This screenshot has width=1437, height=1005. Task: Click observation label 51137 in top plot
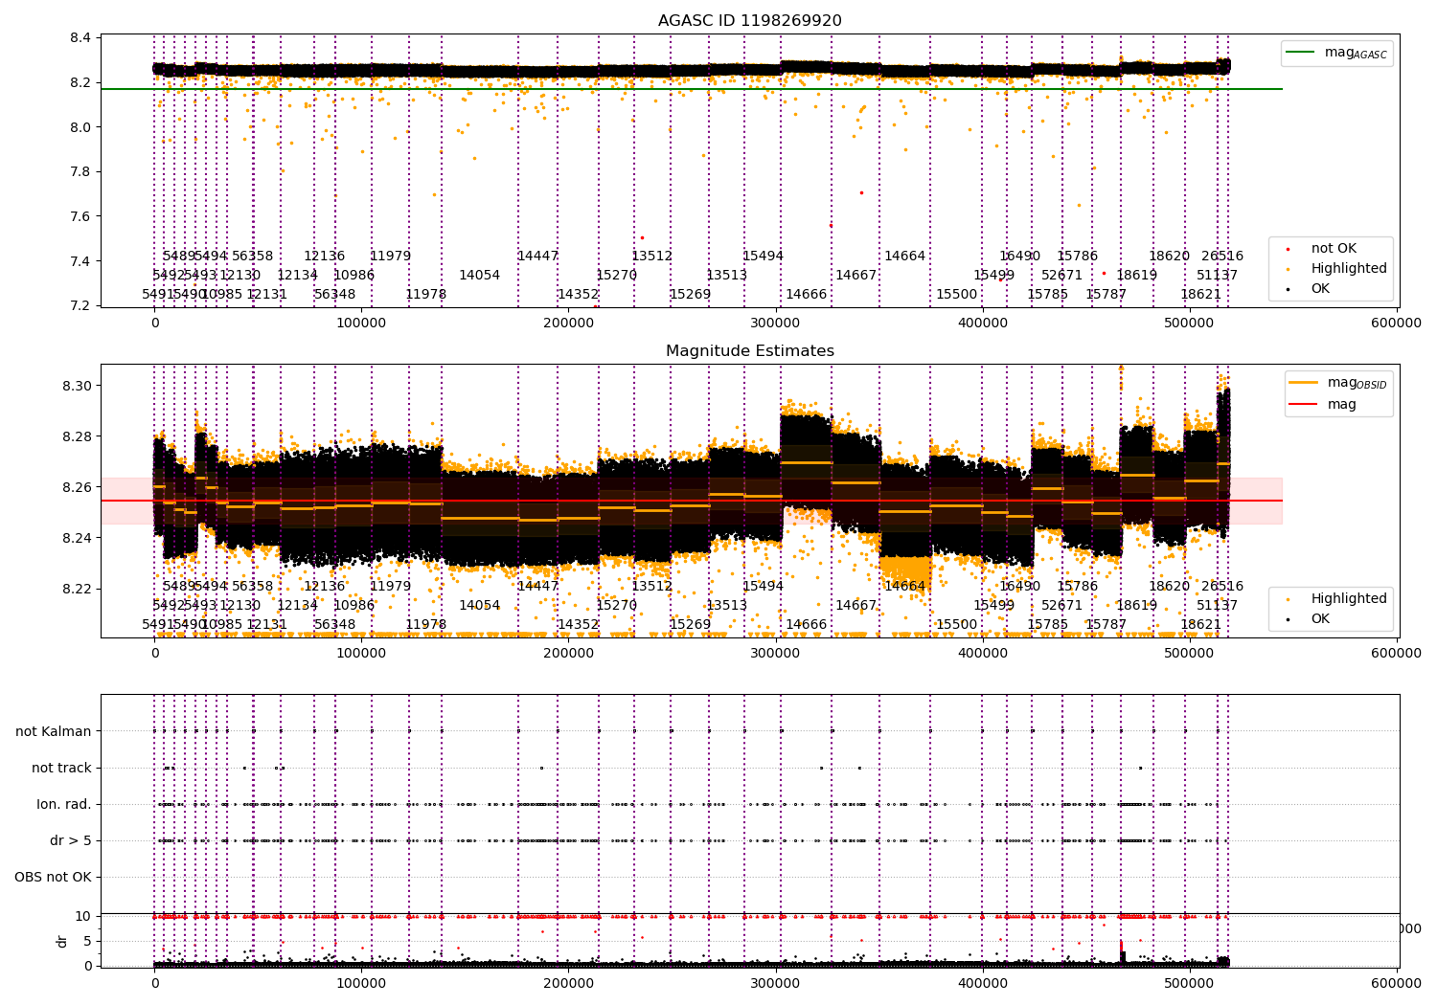[1217, 276]
